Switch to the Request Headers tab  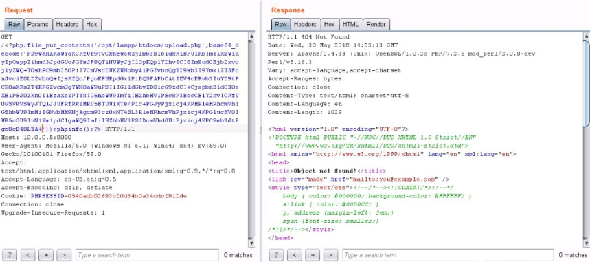pyautogui.click(x=67, y=24)
